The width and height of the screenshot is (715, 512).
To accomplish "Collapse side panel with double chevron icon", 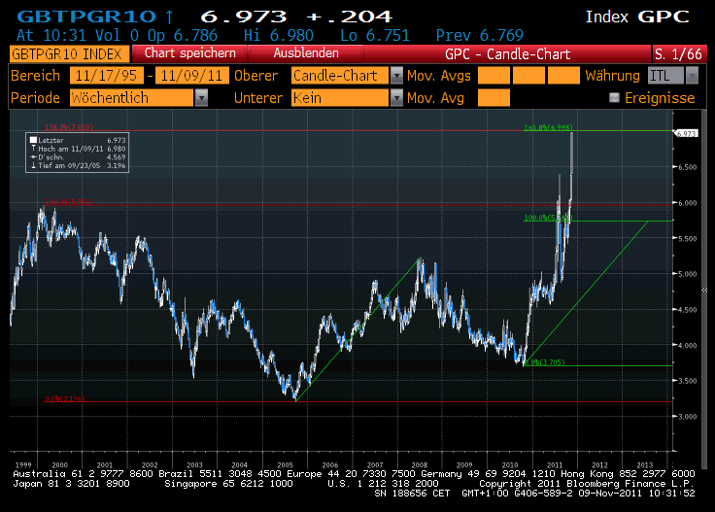I will [x=704, y=290].
